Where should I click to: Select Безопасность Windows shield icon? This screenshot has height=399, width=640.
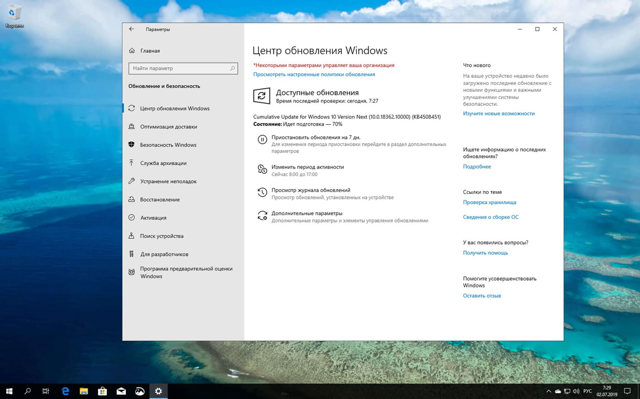pyautogui.click(x=131, y=144)
